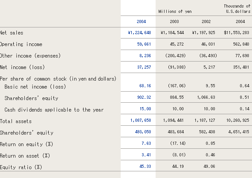
Task: Click the blue 2004 column header
Action: [x=141, y=22]
